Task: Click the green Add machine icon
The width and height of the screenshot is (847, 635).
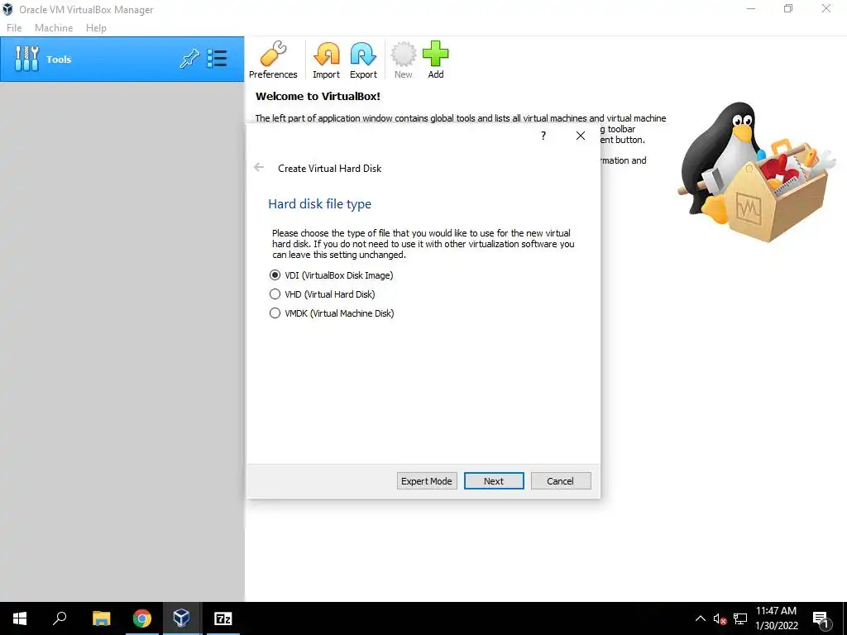Action: [435, 60]
